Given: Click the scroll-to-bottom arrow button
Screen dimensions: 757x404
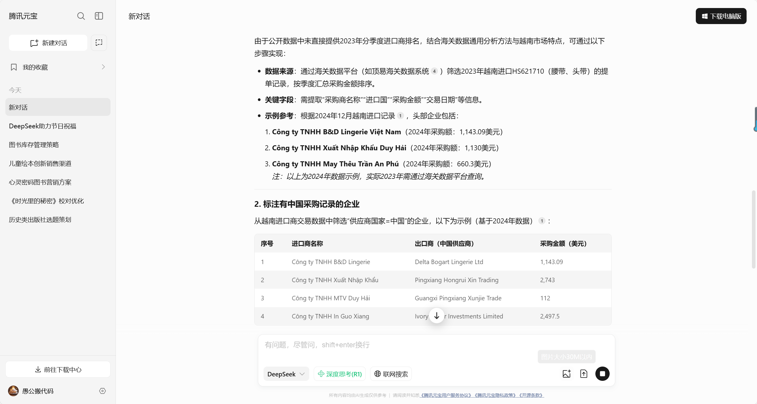Looking at the screenshot, I should (436, 315).
